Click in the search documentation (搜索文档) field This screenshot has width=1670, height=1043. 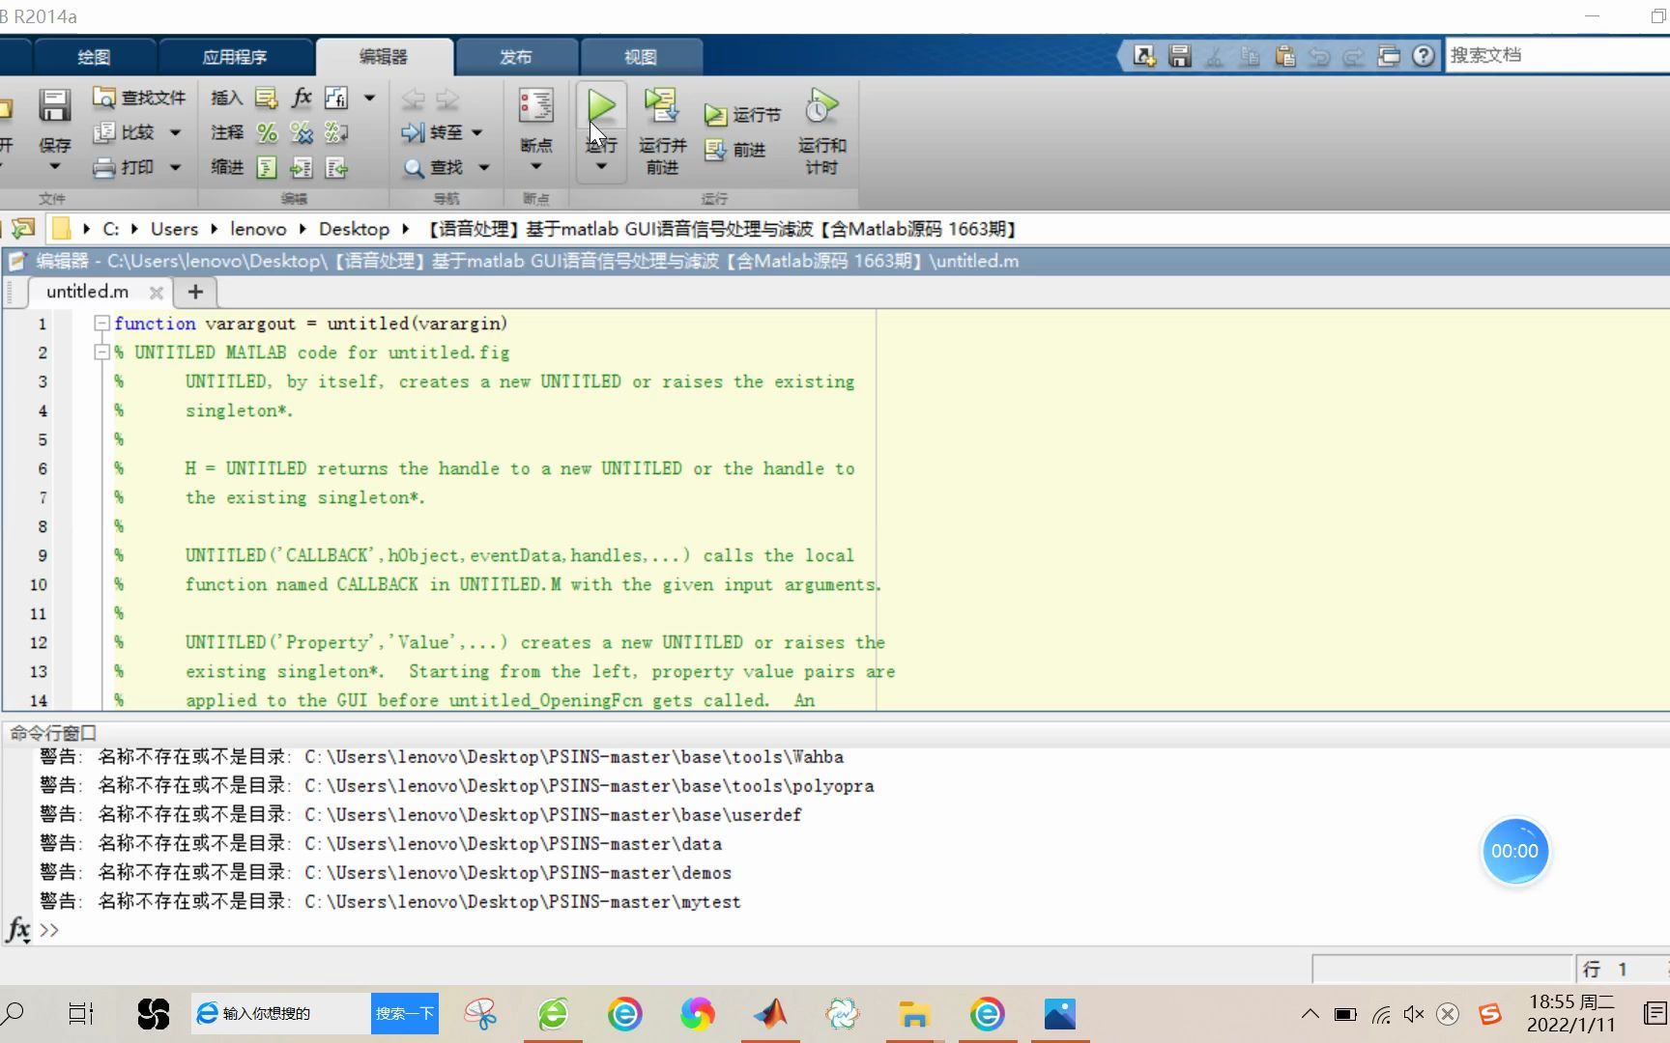click(1557, 55)
